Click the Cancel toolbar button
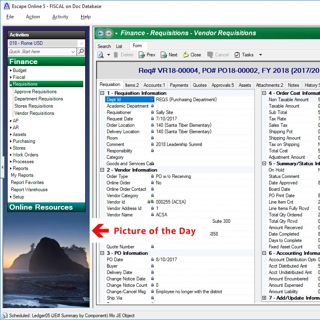Image resolution: width=320 pixels, height=320 pixels. point(218,55)
